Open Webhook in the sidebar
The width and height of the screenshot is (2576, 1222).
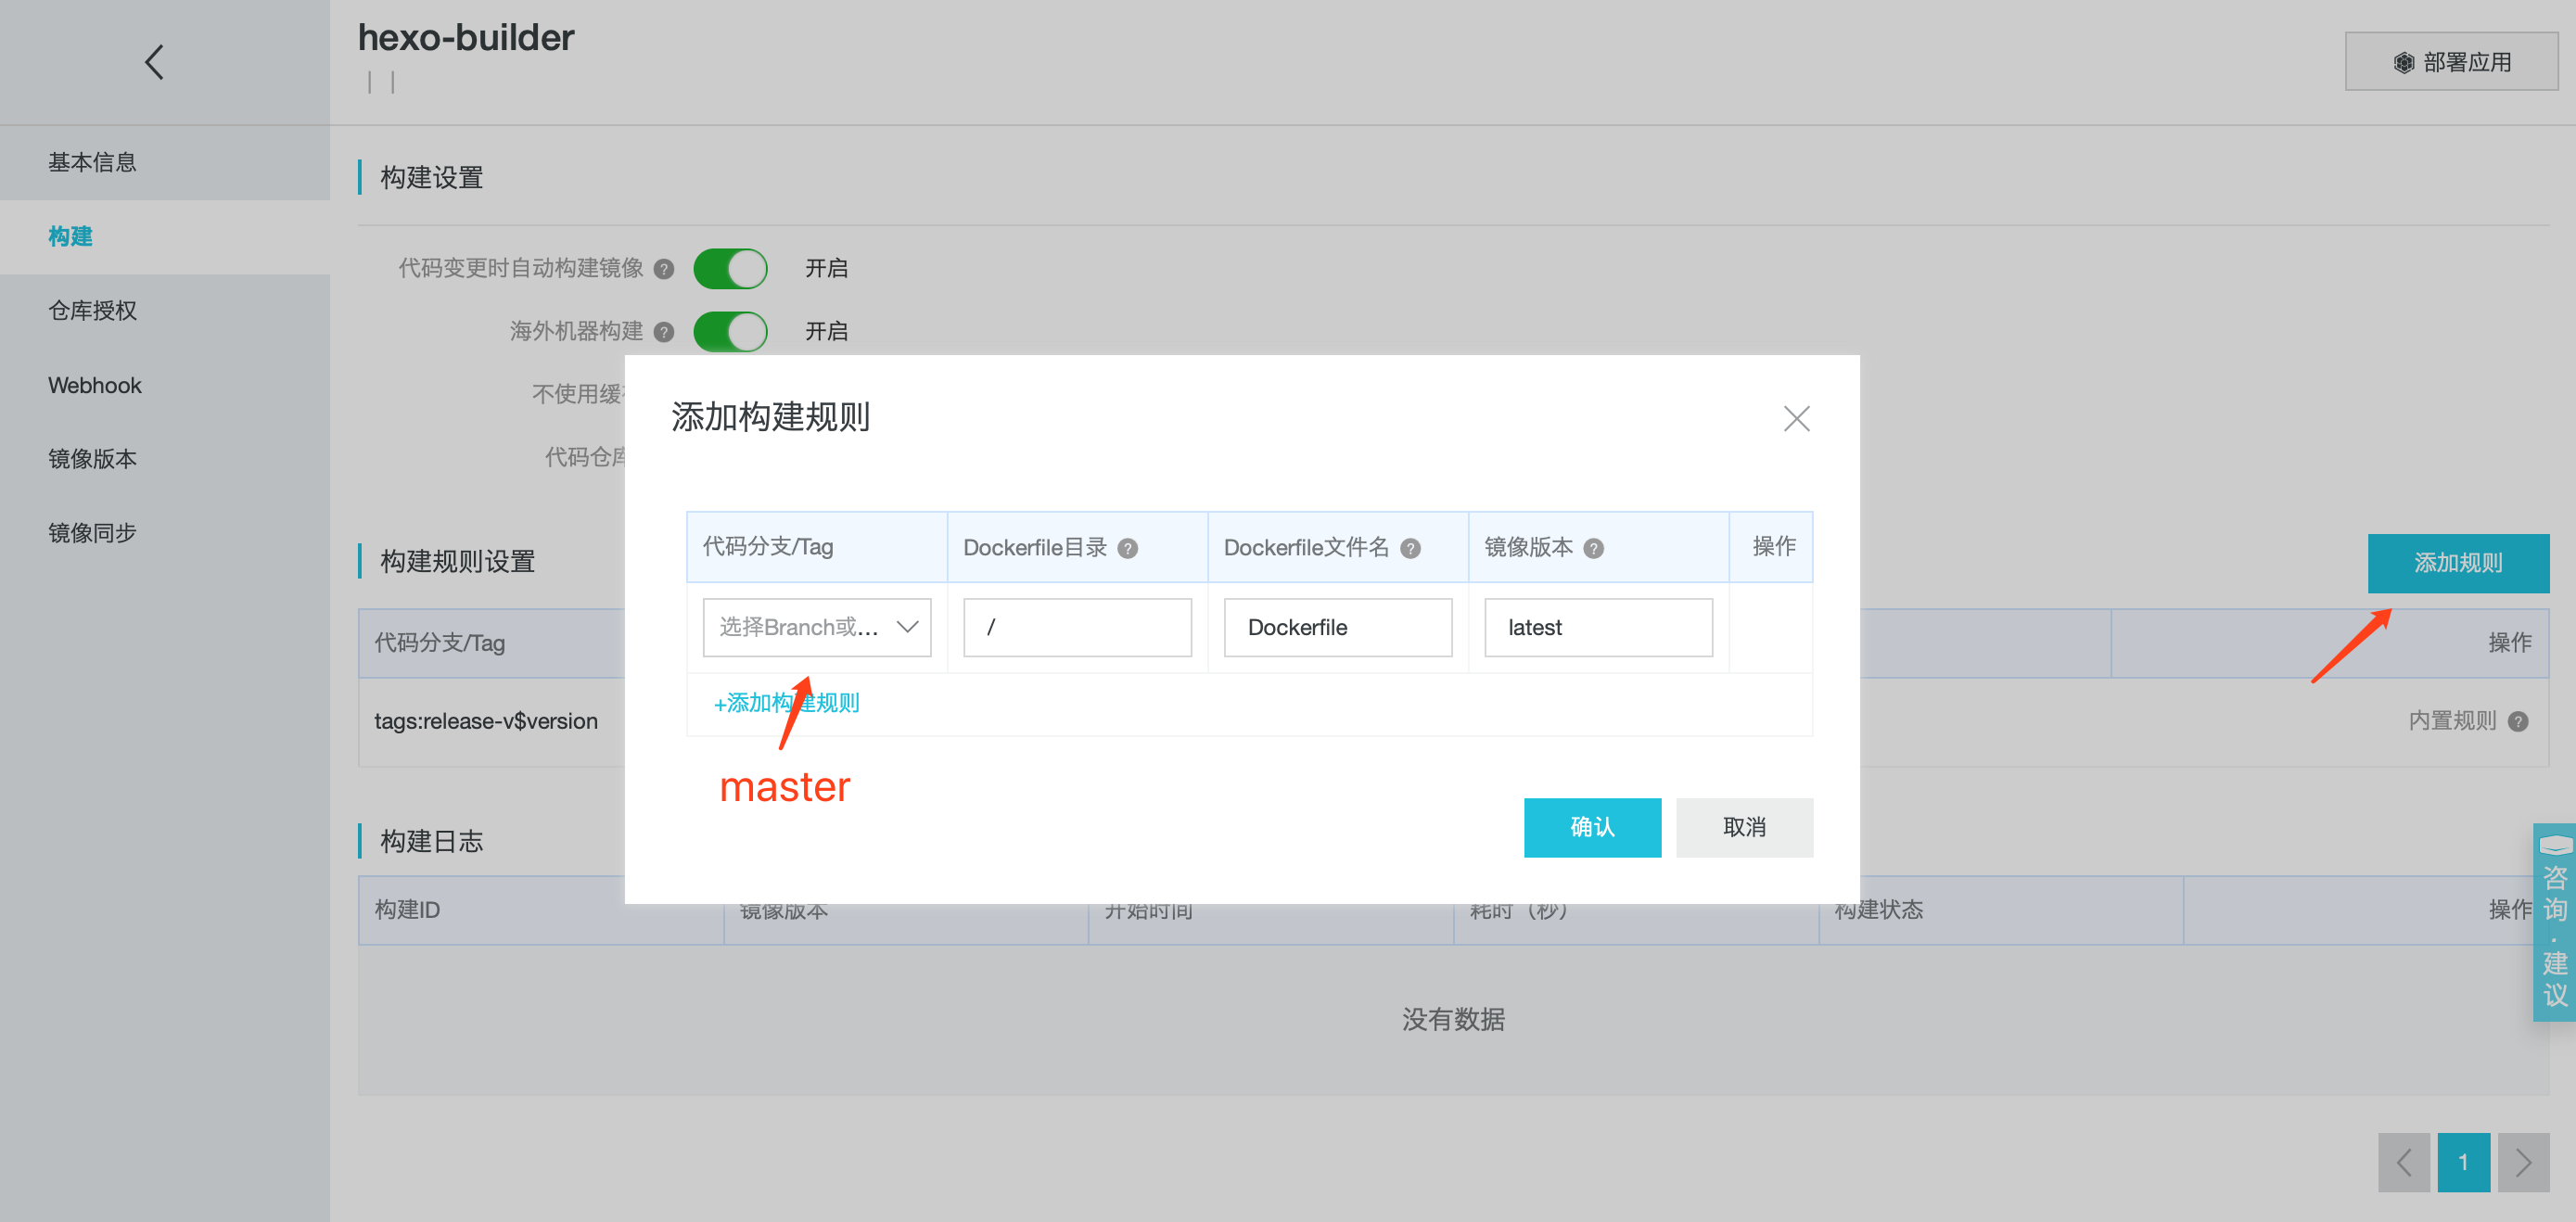95,385
